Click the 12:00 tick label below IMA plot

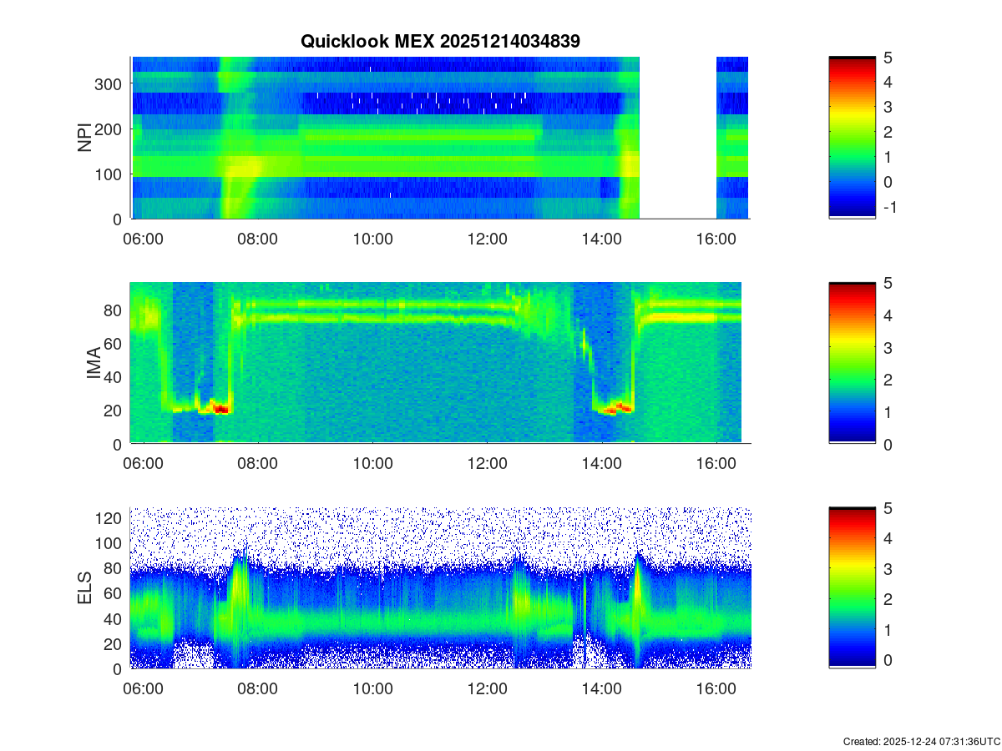tap(487, 464)
